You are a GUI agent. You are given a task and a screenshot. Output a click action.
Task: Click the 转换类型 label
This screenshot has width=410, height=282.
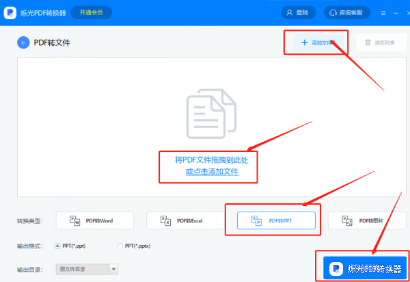tap(30, 221)
